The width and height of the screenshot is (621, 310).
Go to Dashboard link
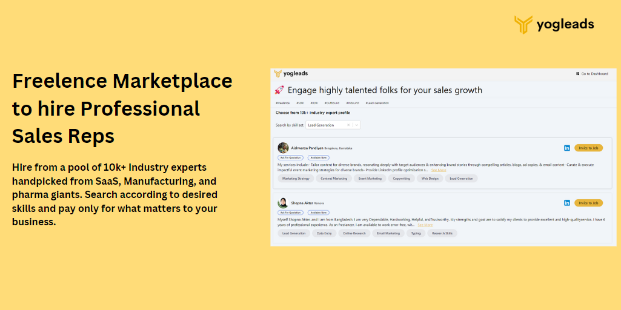pos(594,74)
